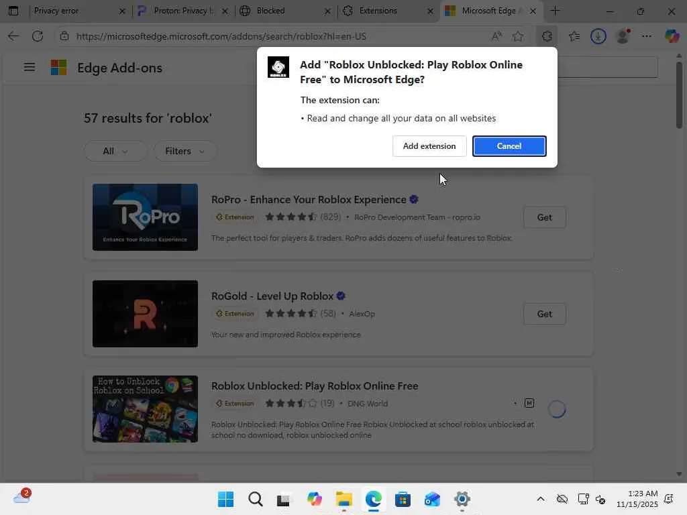Cancel the add extension dialog

(x=509, y=146)
